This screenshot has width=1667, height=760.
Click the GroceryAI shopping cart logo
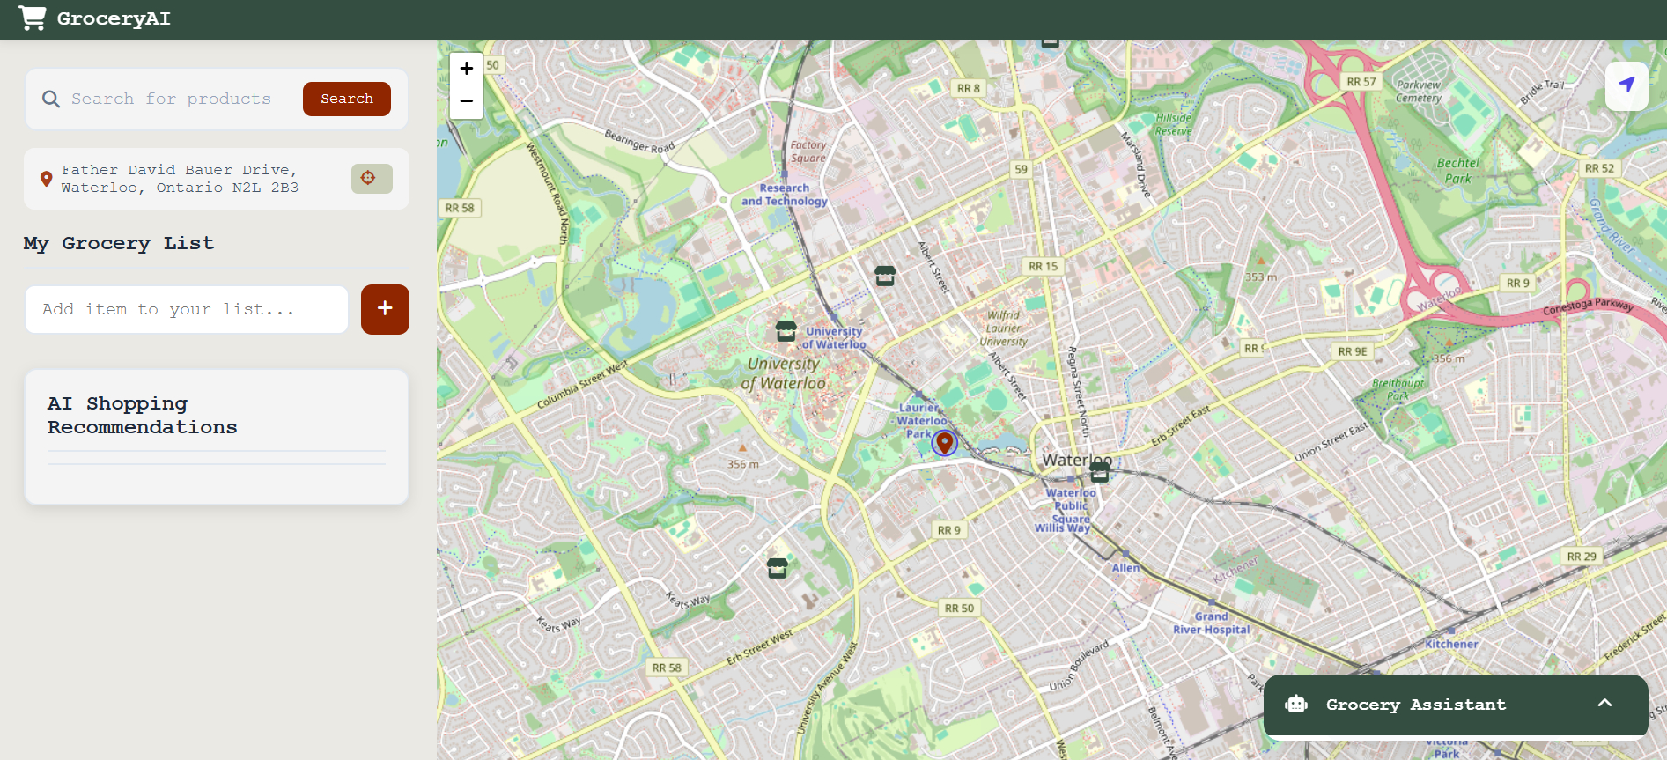click(x=33, y=18)
